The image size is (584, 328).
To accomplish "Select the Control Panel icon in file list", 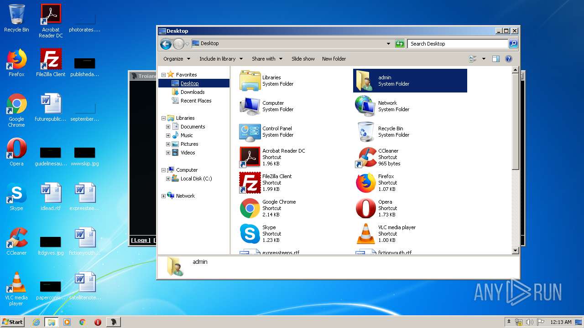I will coord(250,132).
